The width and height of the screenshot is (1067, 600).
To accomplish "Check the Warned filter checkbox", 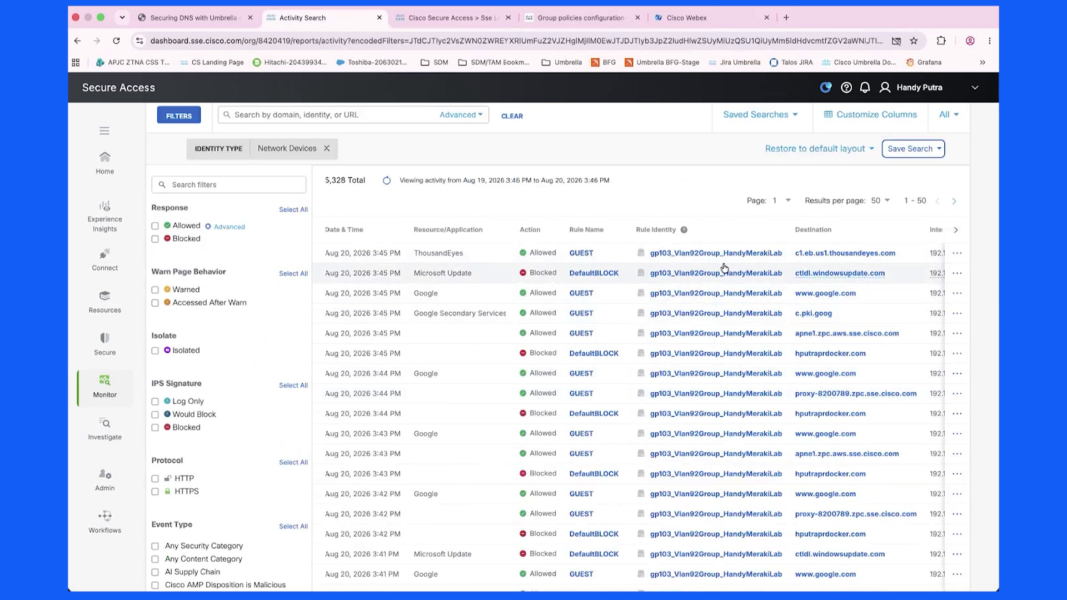I will [x=155, y=290].
